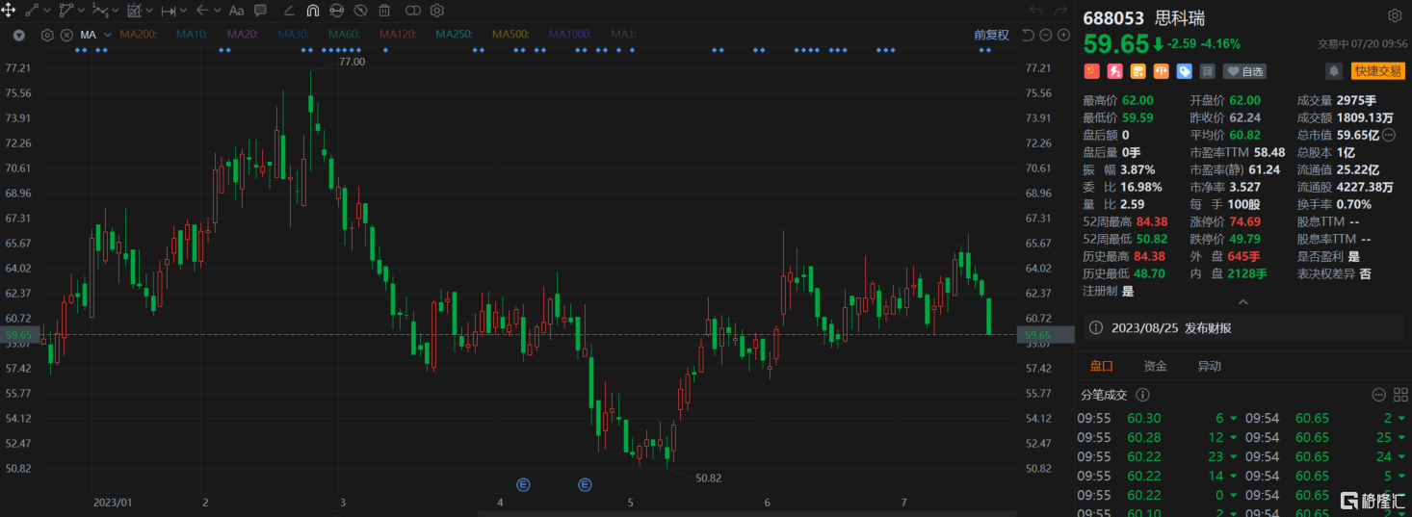Click the 2023/08/25 发布财报 notice
Image resolution: width=1412 pixels, height=517 pixels.
[x=1170, y=328]
